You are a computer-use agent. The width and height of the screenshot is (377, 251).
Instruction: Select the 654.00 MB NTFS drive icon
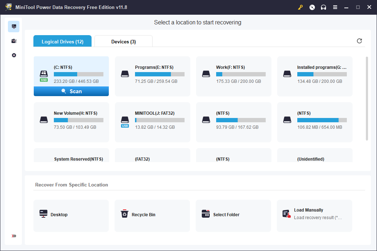[287, 120]
